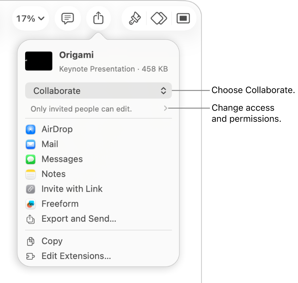This screenshot has height=283, width=298.
Task: Click the rightmost presenter display icon
Action: coord(183,18)
